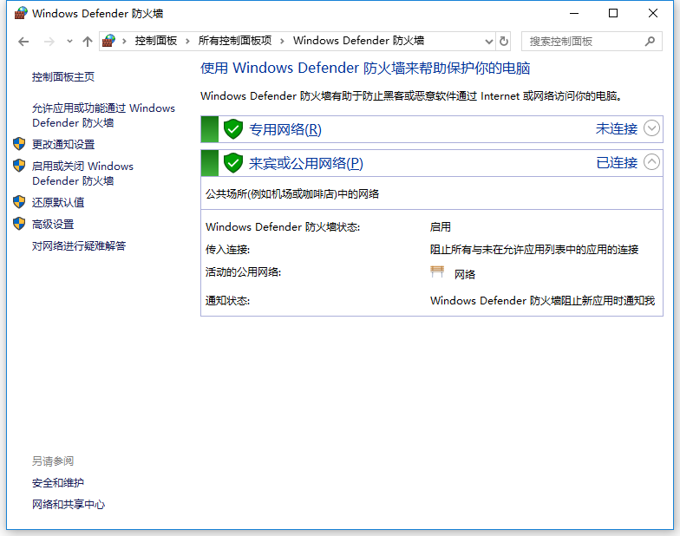Click shield icon beside 还原默认值
Viewport: 680px width, 536px height.
click(x=19, y=201)
